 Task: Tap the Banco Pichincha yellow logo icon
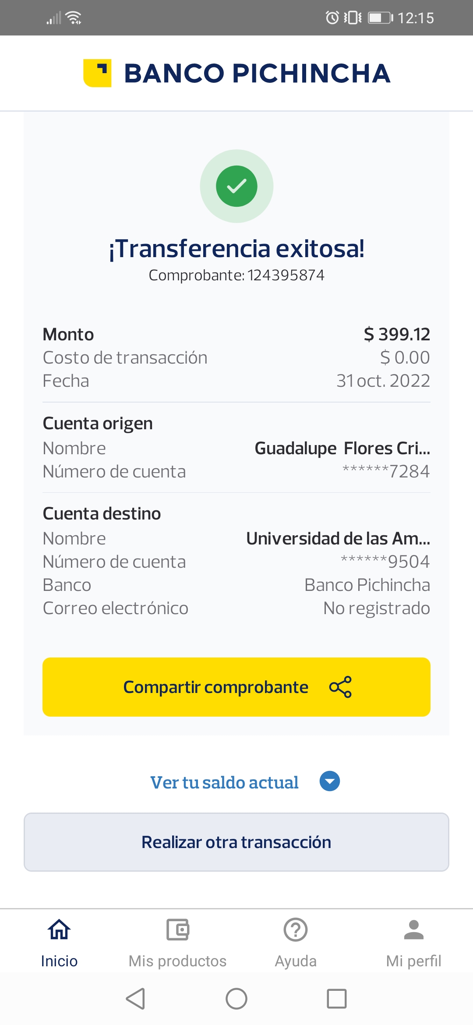click(x=97, y=73)
